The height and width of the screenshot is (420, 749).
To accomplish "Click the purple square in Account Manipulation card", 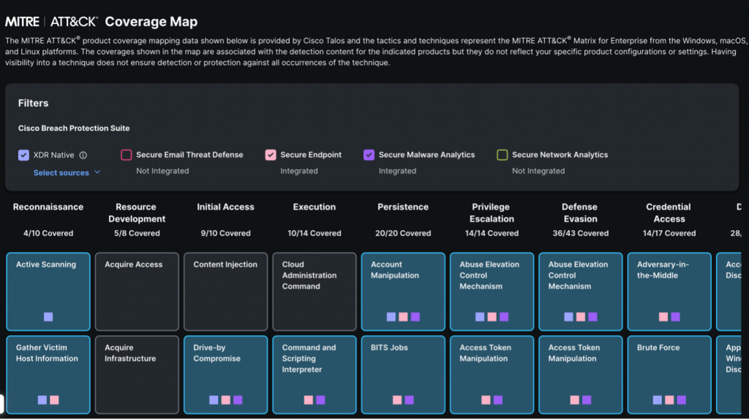I will tap(415, 317).
